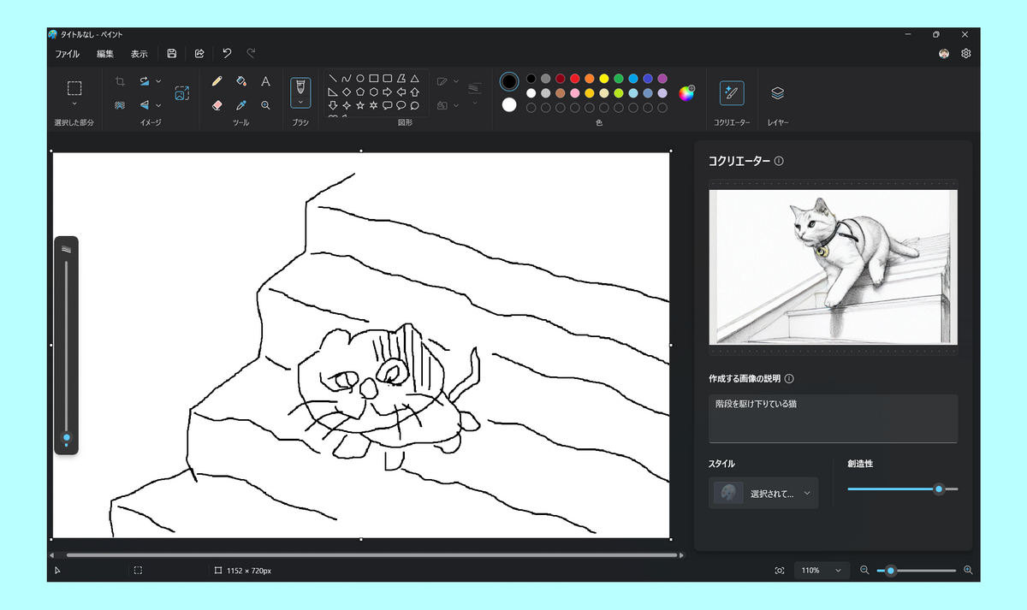Select the Text tool
The height and width of the screenshot is (610, 1027).
265,81
